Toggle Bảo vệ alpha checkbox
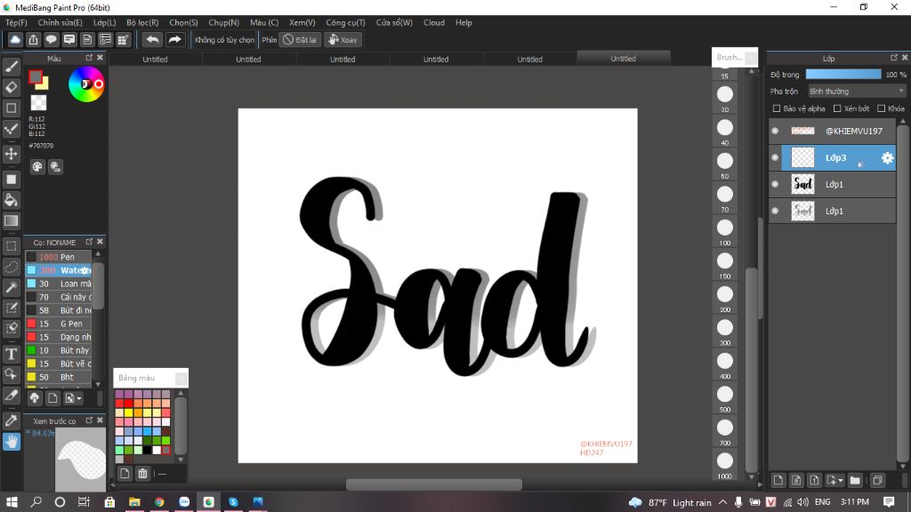The height and width of the screenshot is (512, 911). (777, 108)
